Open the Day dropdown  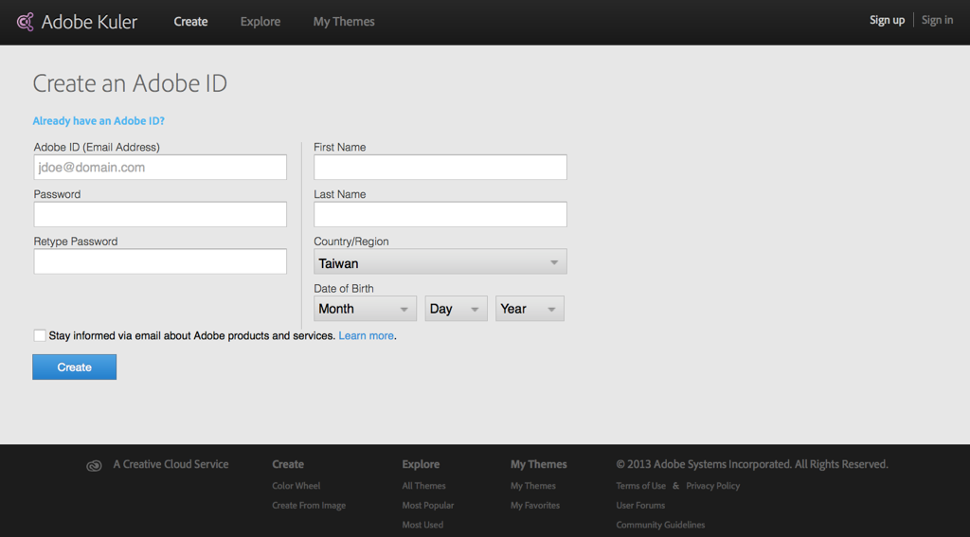(x=456, y=309)
